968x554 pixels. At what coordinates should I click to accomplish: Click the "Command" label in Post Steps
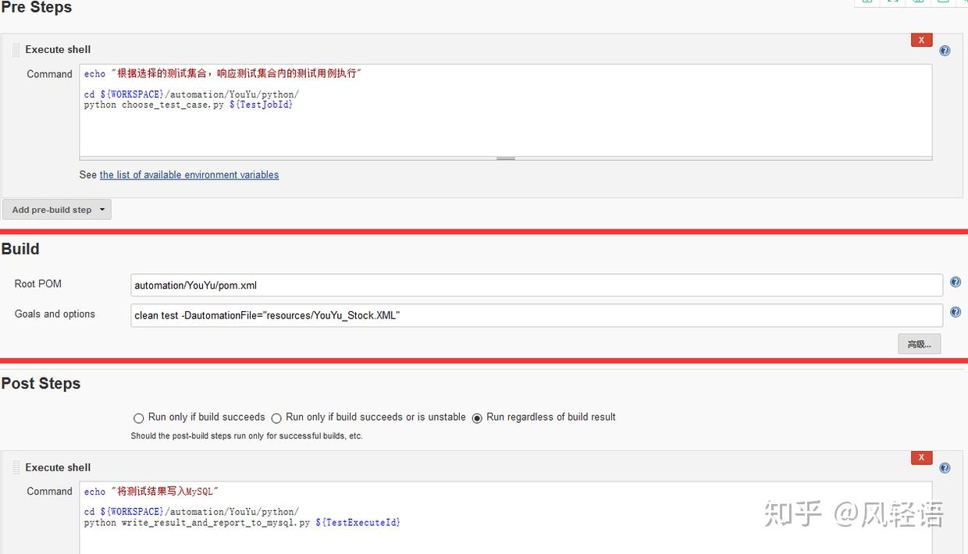(49, 491)
